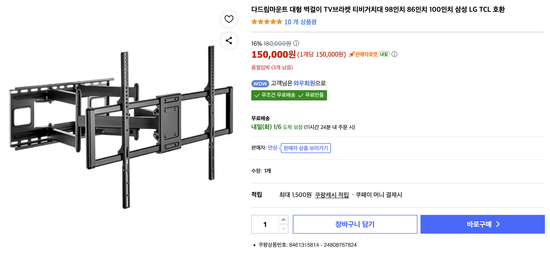The image size is (550, 257).
Task: Click the TV bracket product image
Action: point(122,127)
